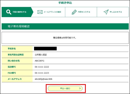Image resolution: width=130 pixels, height=94 pixels.
Task: Click the paper plane submit icon
Action: tap(106, 12)
